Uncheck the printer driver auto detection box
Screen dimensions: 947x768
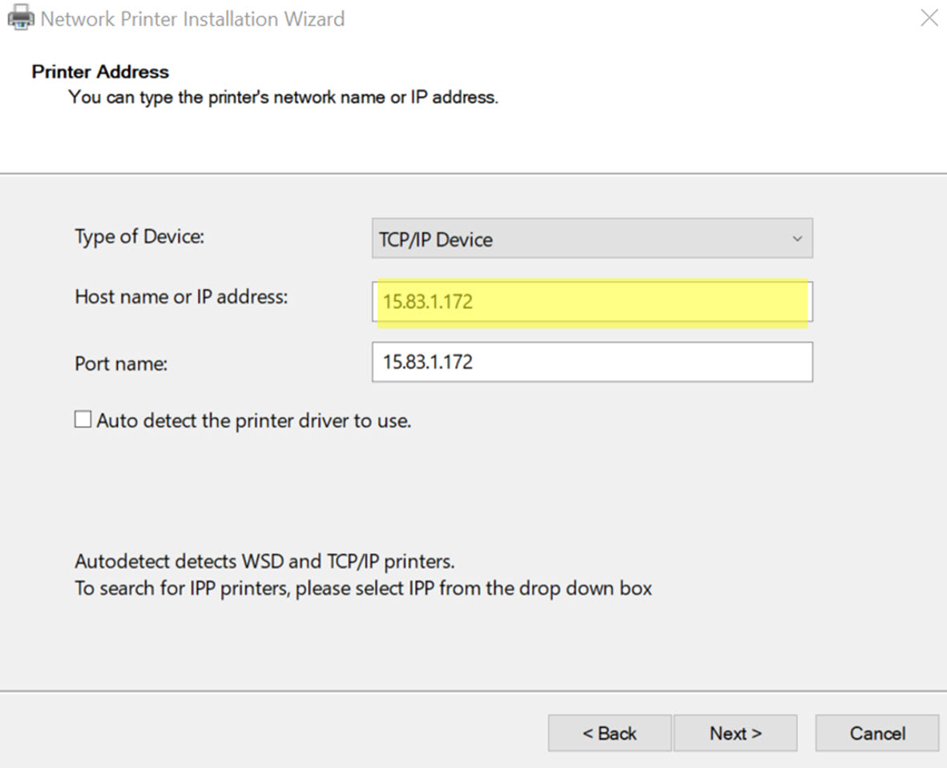pos(83,419)
